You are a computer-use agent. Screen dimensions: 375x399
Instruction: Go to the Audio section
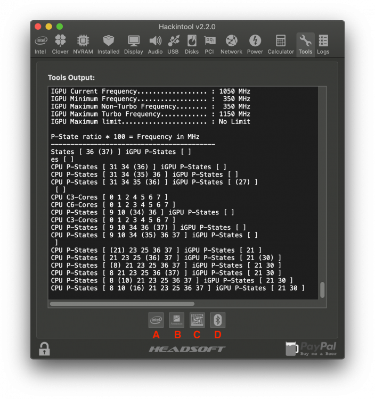tap(155, 45)
